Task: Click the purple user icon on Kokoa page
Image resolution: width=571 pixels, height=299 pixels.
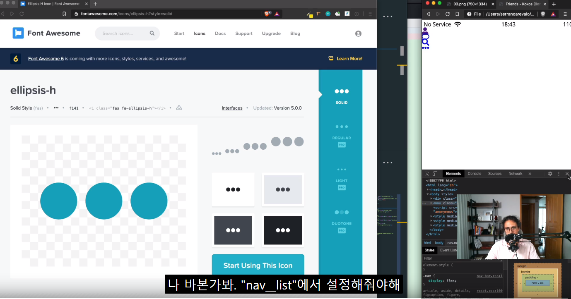Action: pos(425,31)
